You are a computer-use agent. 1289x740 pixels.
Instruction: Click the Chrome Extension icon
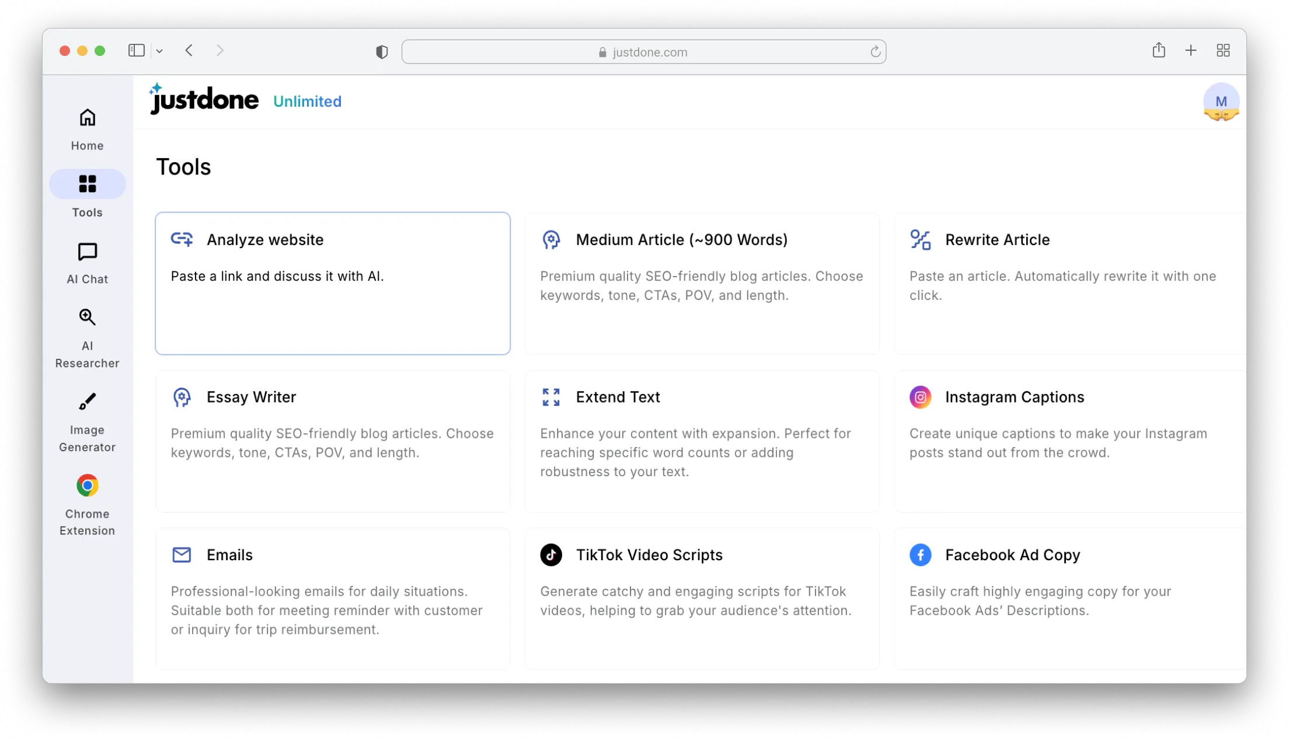[88, 486]
